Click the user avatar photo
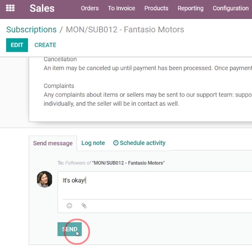This screenshot has height=246, width=252. click(x=45, y=179)
